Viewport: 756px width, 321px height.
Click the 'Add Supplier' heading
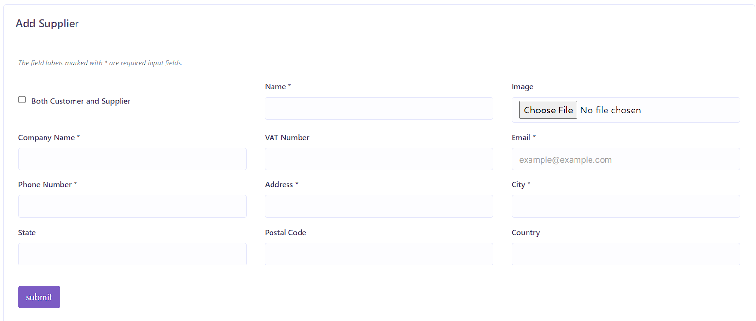[x=47, y=23]
